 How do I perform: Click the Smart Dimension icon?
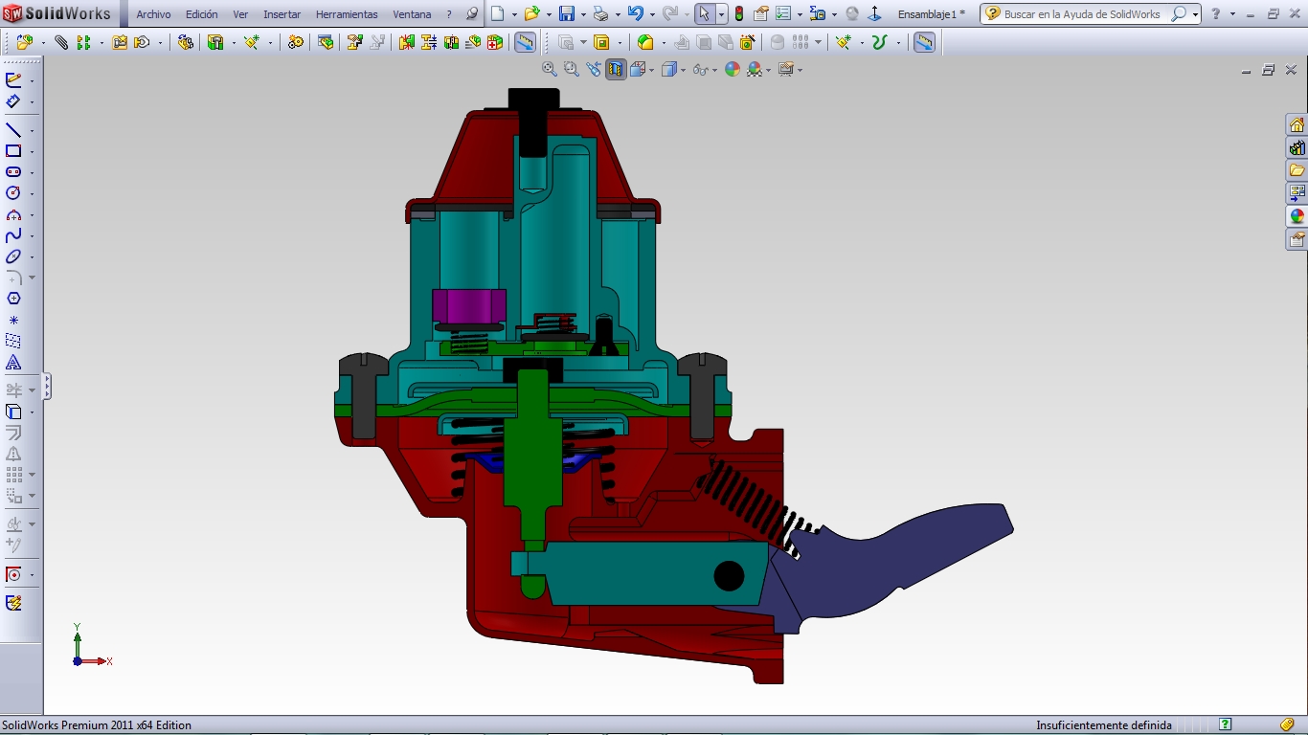tap(13, 101)
